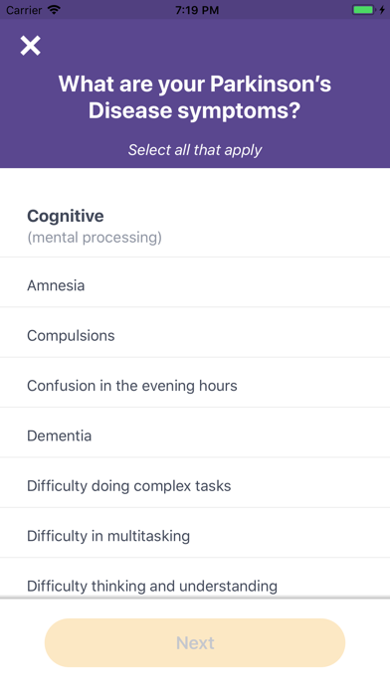390x692 pixels.
Task: Tap the '(mental processing)' subtitle
Action: pos(95,238)
